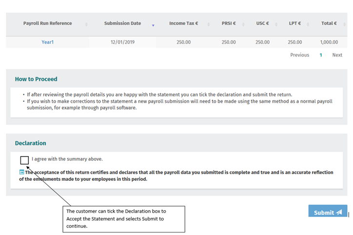Click the info icon beside declaration text
Image resolution: width=353 pixels, height=235 pixels.
coord(22,172)
